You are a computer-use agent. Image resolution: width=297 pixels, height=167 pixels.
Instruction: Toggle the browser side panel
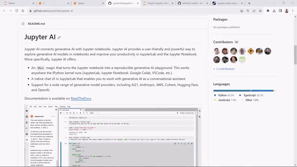pos(280,11)
